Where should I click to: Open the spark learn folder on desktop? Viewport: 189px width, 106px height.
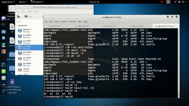(x=12, y=56)
